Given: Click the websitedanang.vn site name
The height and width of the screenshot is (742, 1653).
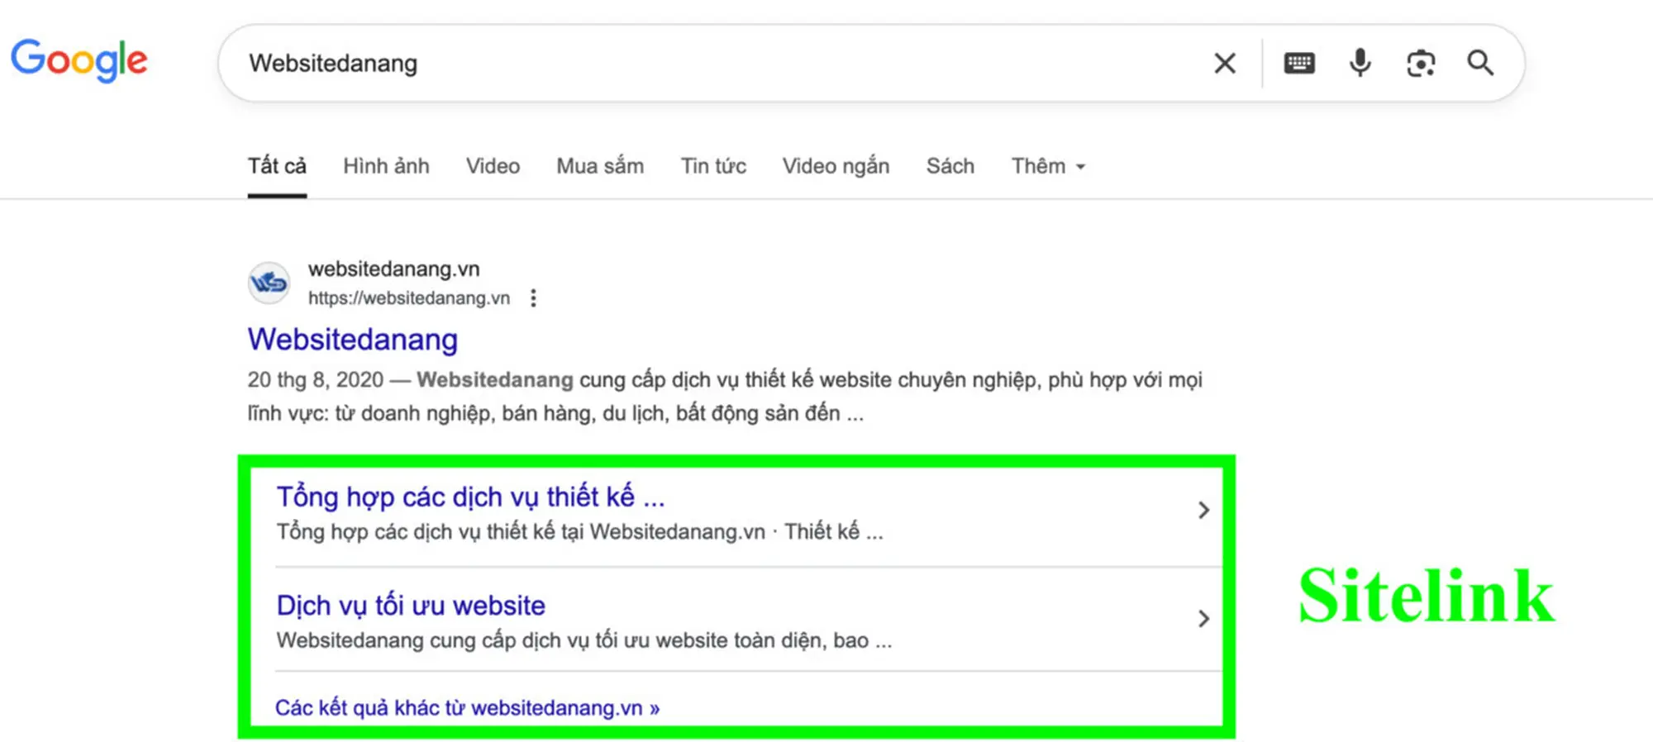Looking at the screenshot, I should tap(394, 269).
